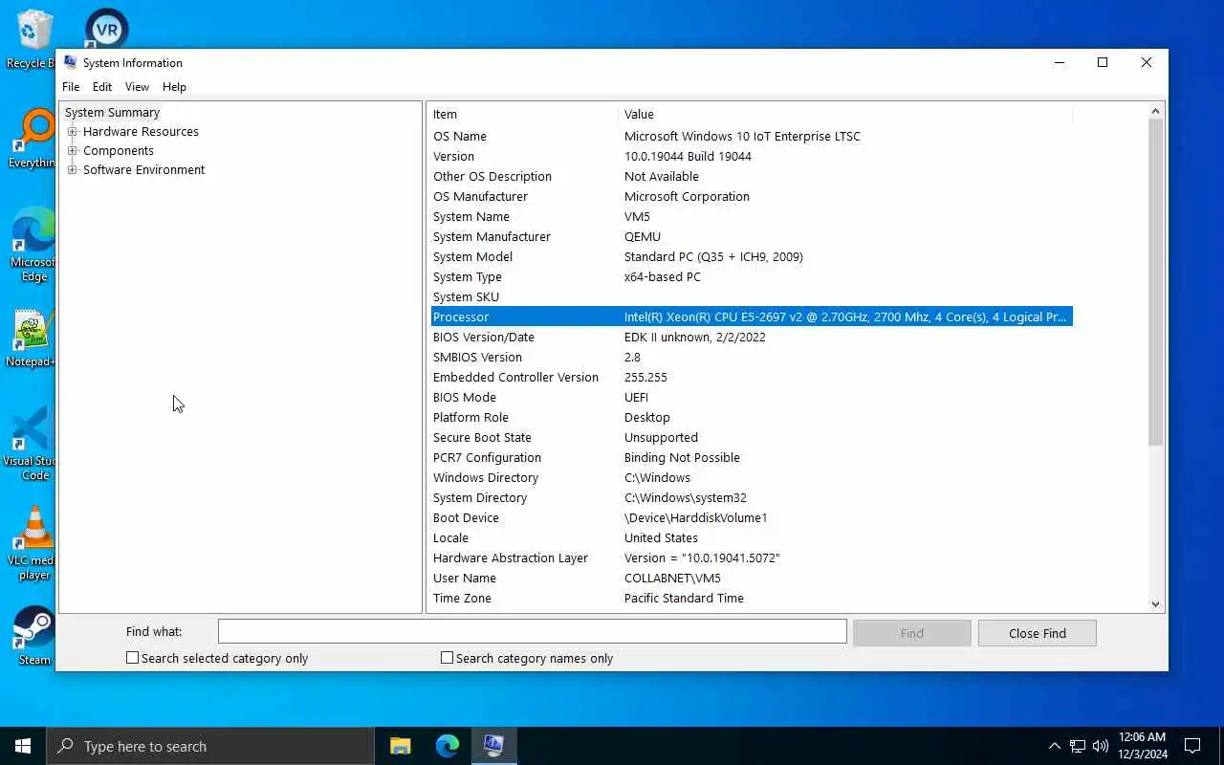This screenshot has width=1224, height=765.
Task: Click the scrollbar down arrow
Action: coord(1155,603)
